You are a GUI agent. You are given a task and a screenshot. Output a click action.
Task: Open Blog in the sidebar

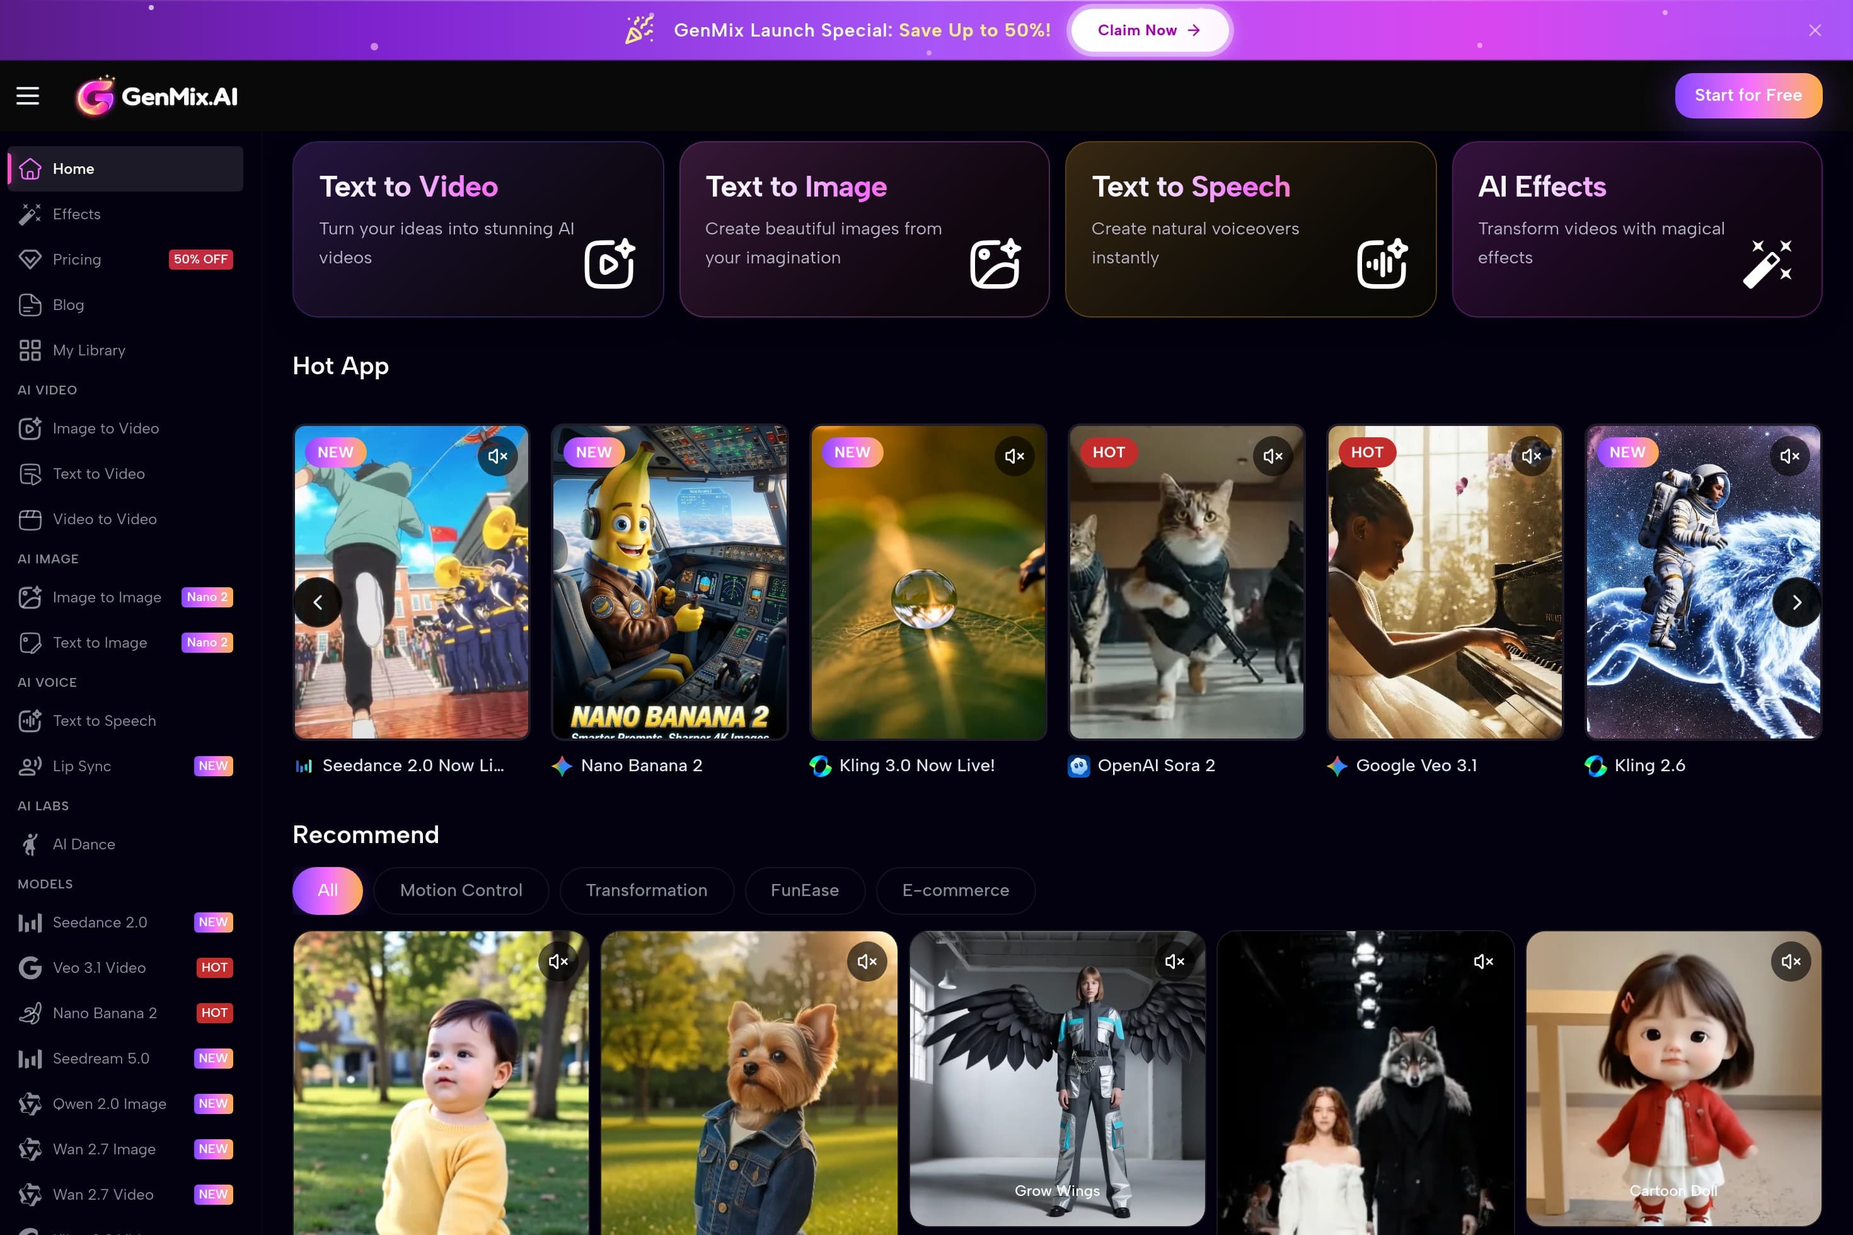coord(125,305)
